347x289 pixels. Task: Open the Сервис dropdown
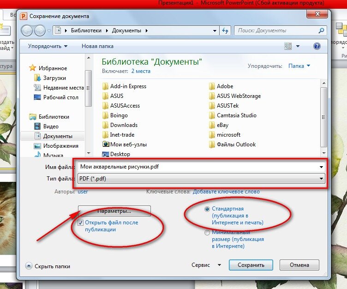point(206,265)
